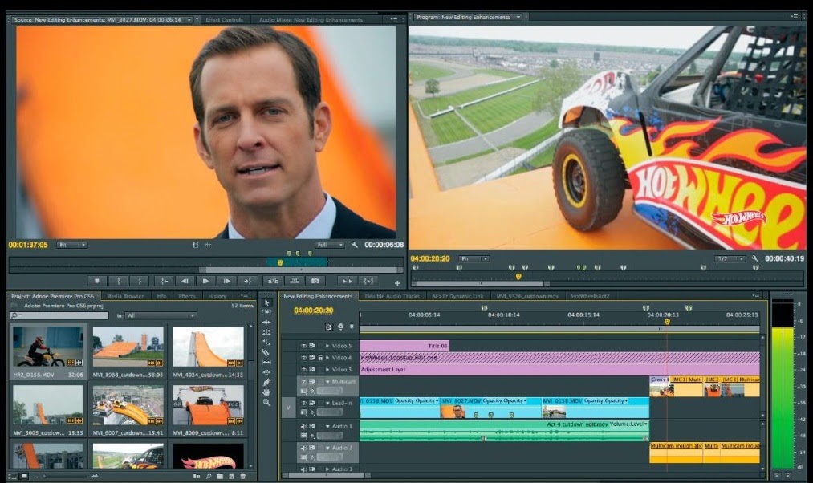Switch to Media Browser tab
The height and width of the screenshot is (483, 813).
(x=125, y=296)
